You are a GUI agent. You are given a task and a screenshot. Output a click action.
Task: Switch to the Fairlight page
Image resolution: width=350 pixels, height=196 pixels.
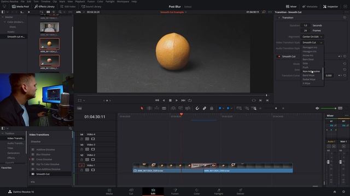(219, 192)
